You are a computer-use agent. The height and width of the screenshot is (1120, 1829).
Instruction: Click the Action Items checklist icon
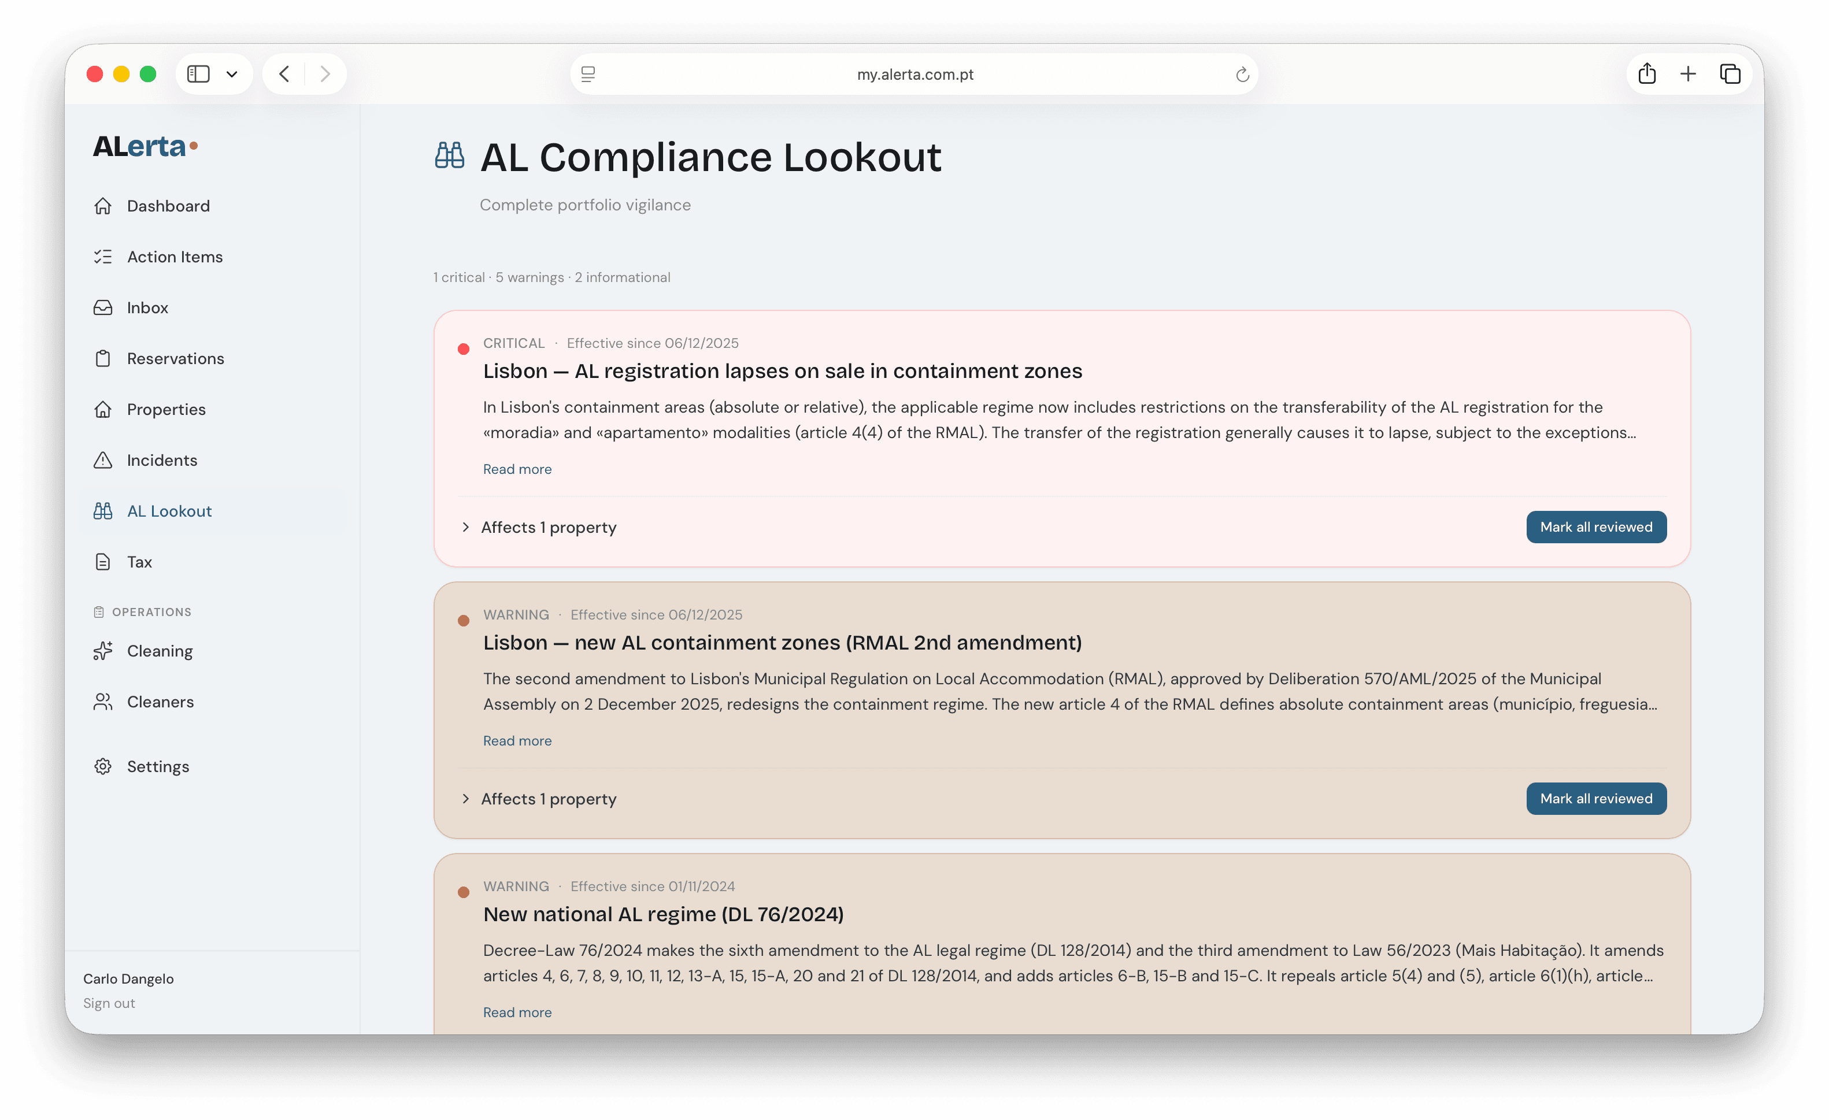coord(102,257)
